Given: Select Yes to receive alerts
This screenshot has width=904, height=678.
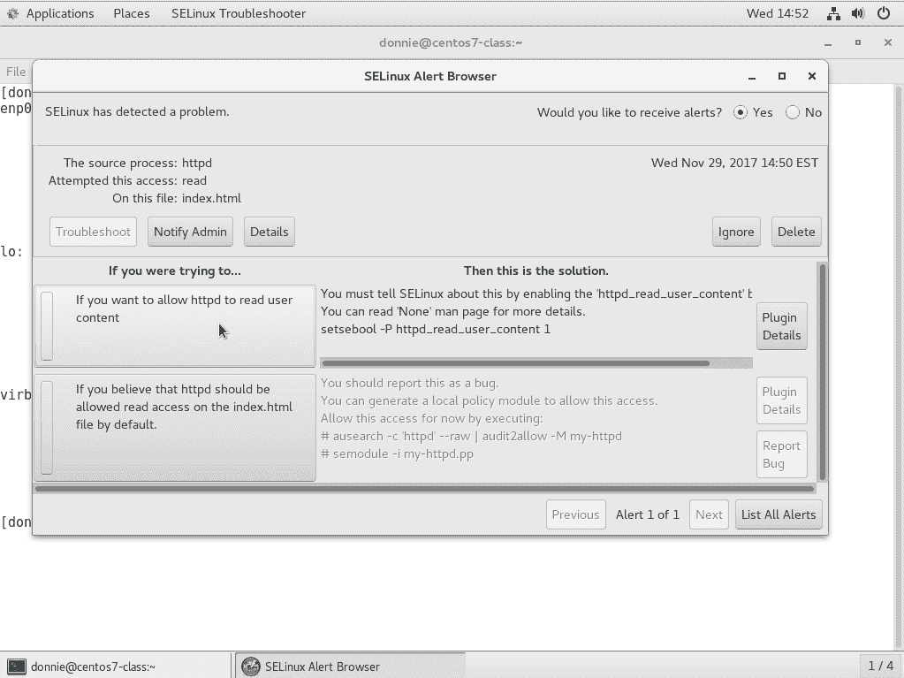Looking at the screenshot, I should tap(741, 112).
